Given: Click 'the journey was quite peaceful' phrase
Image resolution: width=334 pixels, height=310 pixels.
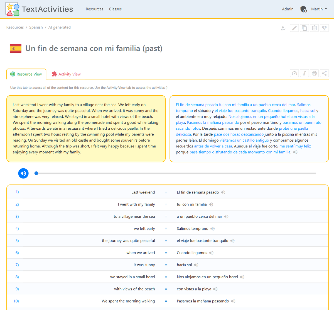Looking at the screenshot, I should [x=128, y=241].
